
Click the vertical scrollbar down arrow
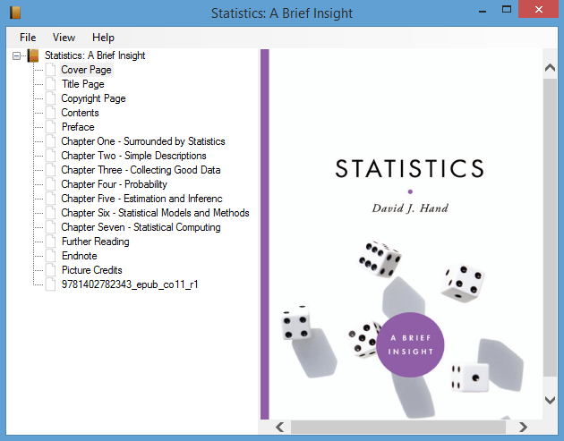550,400
